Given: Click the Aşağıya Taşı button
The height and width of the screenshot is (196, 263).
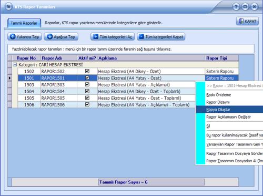Looking at the screenshot, I should 61,37.
